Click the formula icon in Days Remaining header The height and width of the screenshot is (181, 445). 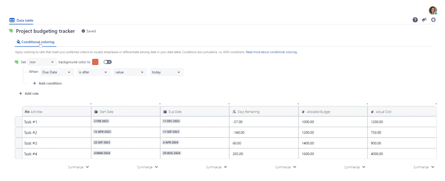tap(234, 112)
